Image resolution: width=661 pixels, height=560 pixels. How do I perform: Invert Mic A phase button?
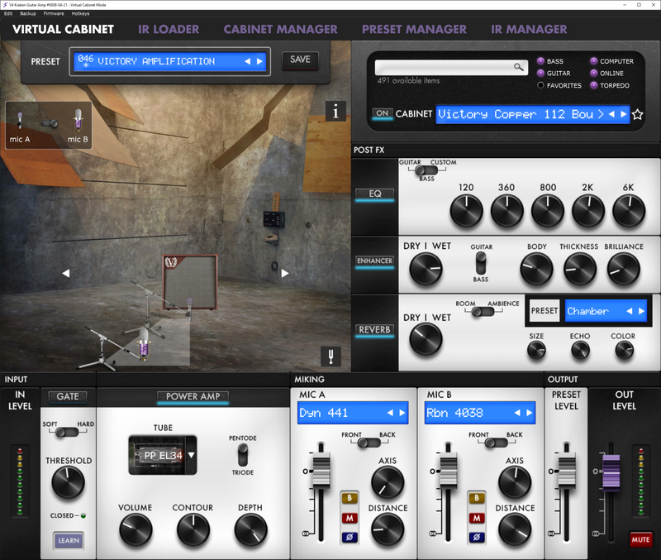pos(350,537)
